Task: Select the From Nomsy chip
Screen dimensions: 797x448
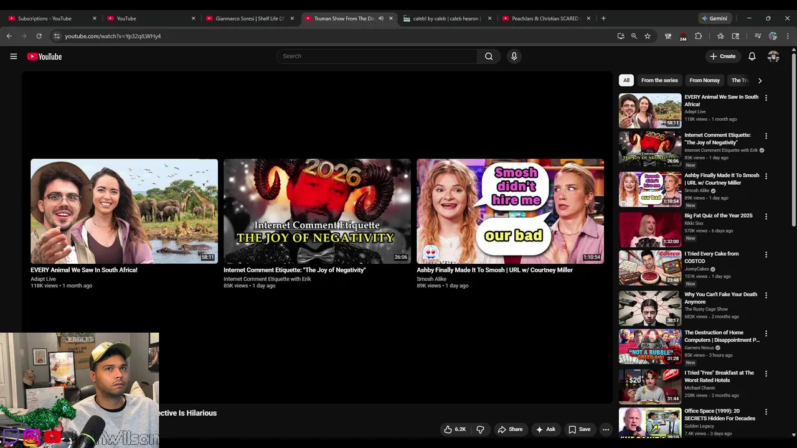Action: [x=704, y=80]
